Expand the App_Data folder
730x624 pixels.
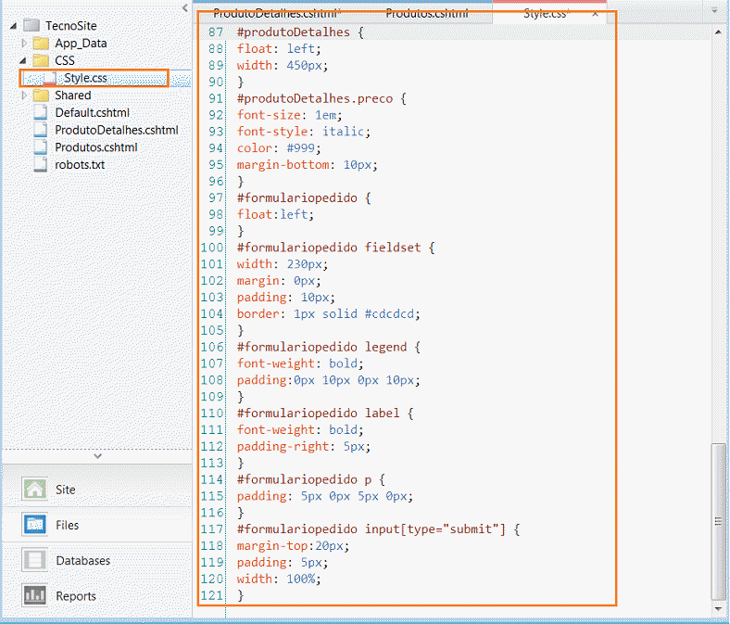[24, 44]
